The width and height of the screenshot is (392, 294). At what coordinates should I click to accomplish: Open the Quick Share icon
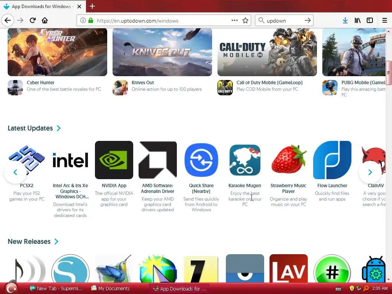click(201, 160)
